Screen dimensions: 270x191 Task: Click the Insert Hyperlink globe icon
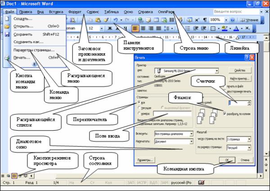click(x=141, y=20)
